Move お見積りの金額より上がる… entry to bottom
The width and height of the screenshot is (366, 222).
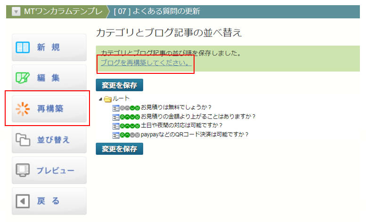[x=137, y=117]
